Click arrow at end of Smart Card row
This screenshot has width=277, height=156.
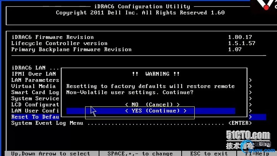[250, 93]
